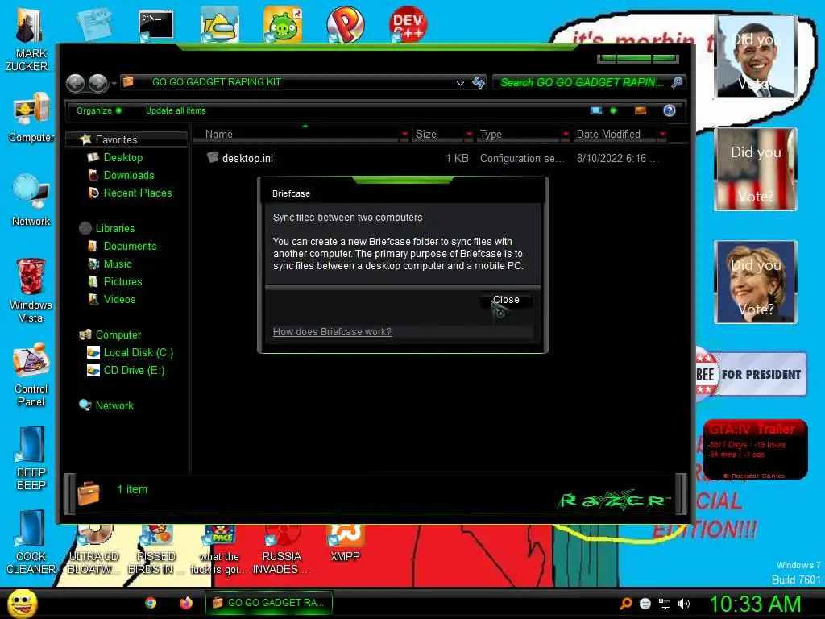Select the MARK ZUCKER.. desktop icon
The height and width of the screenshot is (619, 825).
[28, 39]
